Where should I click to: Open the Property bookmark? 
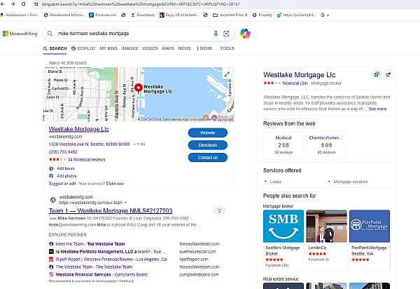pyautogui.click(x=262, y=15)
